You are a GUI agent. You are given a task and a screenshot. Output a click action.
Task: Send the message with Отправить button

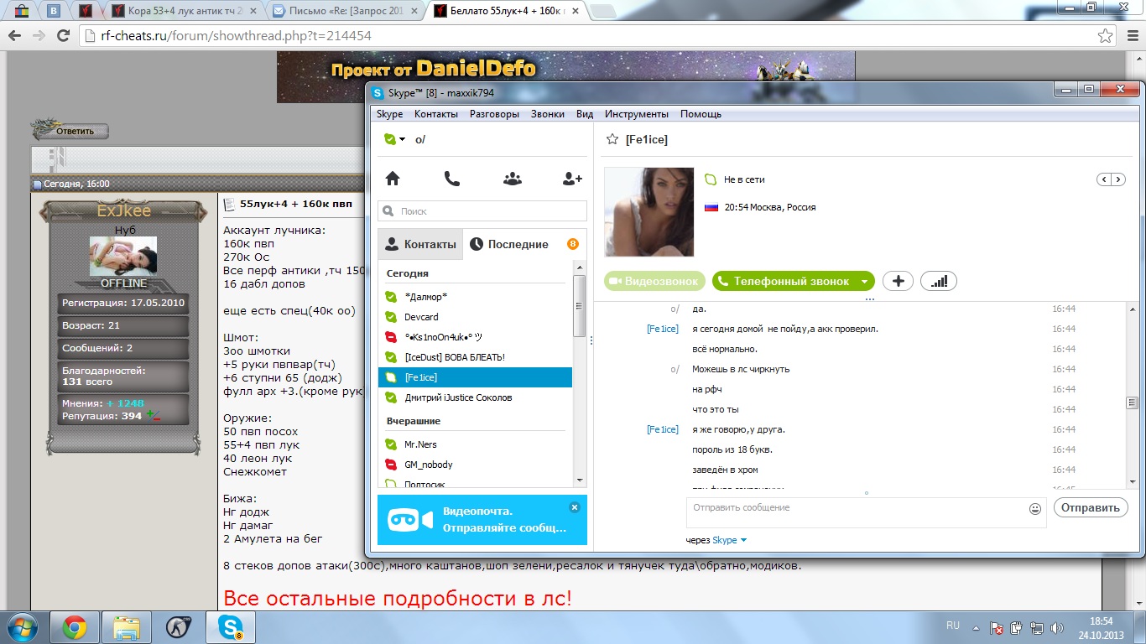click(1090, 507)
